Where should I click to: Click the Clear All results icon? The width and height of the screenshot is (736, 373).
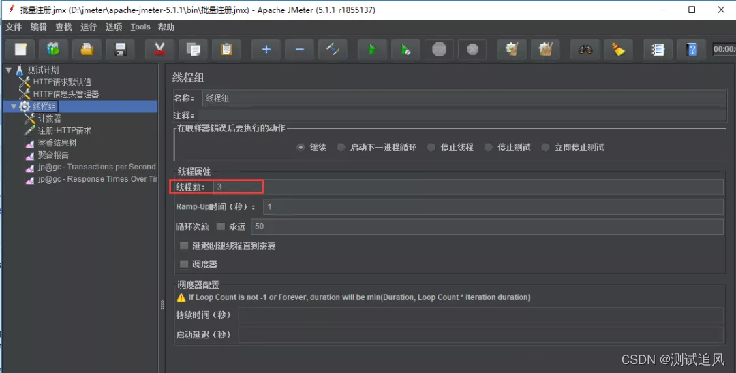point(545,49)
